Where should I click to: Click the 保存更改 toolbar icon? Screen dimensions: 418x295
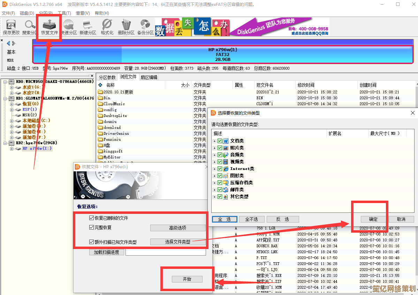[11, 27]
